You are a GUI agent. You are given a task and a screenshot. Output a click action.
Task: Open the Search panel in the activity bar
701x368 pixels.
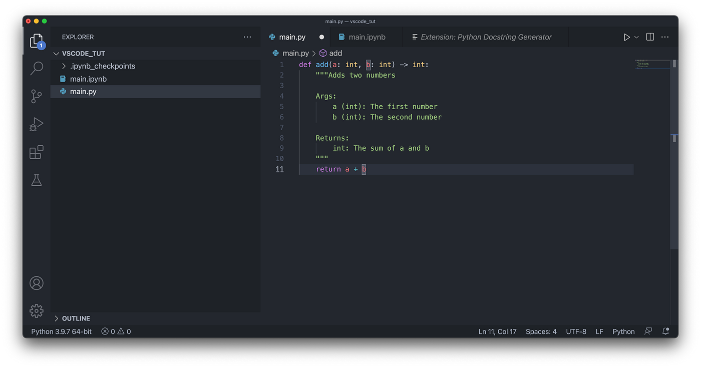click(36, 68)
